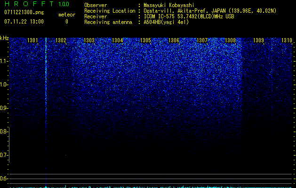Click the 0.9 frequency axis label

[4, 108]
